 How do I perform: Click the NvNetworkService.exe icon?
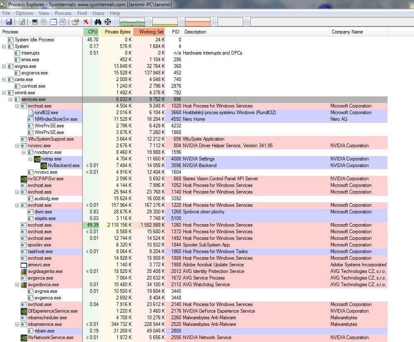tap(24, 337)
